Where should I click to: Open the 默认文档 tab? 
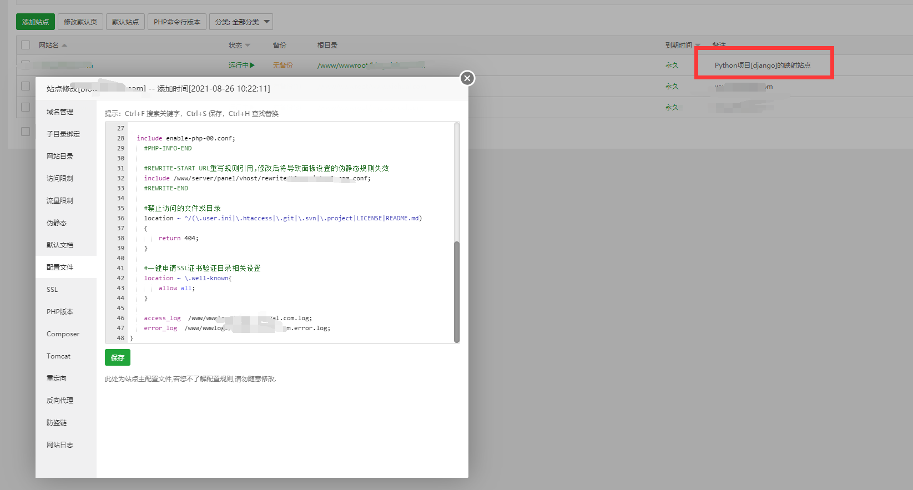(x=66, y=245)
